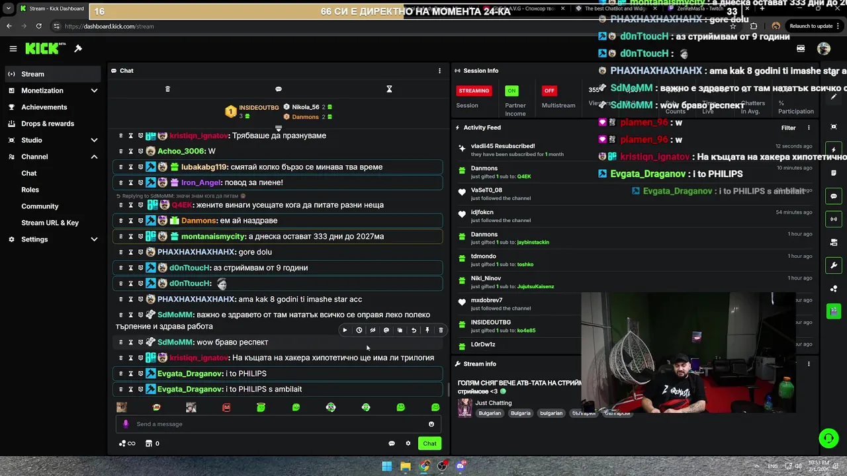Reload the page in the browser

39,26
